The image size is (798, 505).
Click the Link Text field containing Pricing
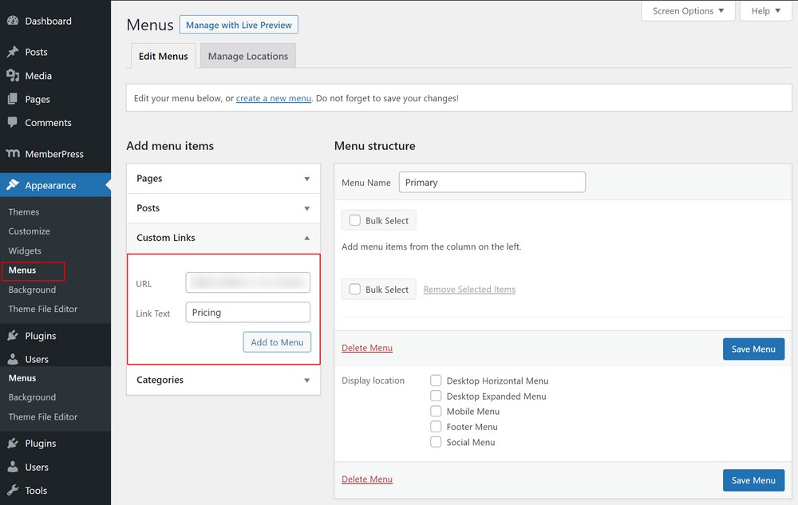tap(248, 312)
